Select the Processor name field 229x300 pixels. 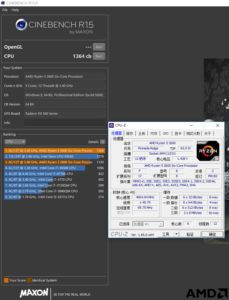click(x=65, y=76)
